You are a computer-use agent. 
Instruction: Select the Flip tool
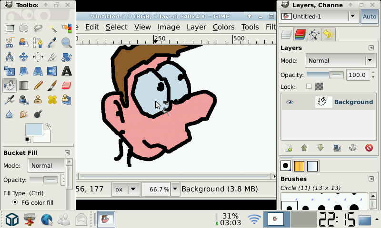[x=52, y=71]
